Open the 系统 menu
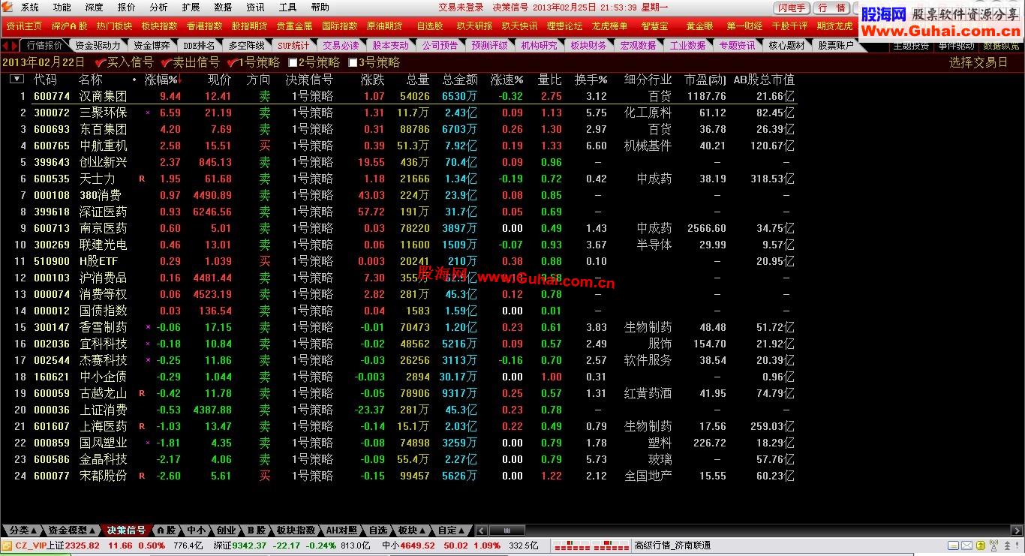 [x=30, y=8]
